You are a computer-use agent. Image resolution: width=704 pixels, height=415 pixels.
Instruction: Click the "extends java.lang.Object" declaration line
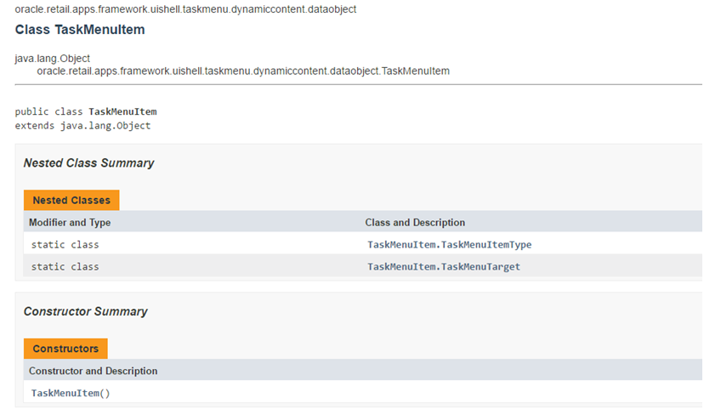[x=82, y=126]
